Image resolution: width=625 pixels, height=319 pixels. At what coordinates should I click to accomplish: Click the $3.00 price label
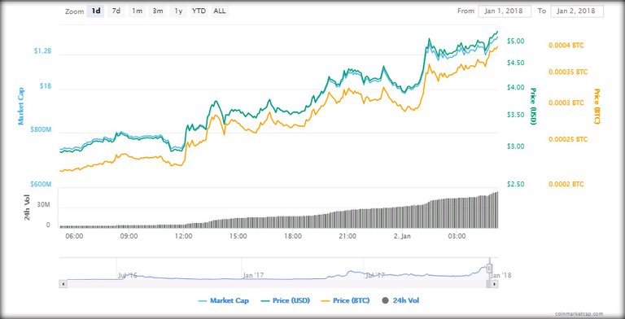515,146
